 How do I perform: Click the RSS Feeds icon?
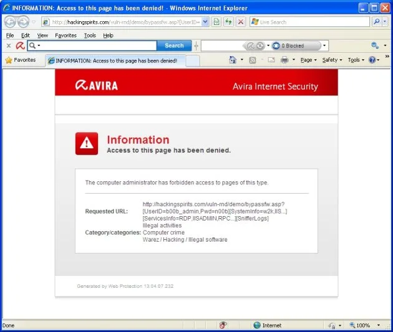click(x=253, y=60)
